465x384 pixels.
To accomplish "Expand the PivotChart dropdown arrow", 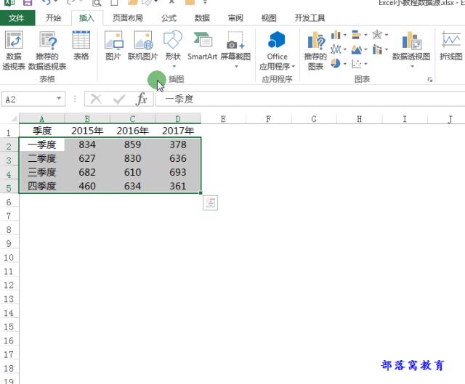I will [x=412, y=66].
